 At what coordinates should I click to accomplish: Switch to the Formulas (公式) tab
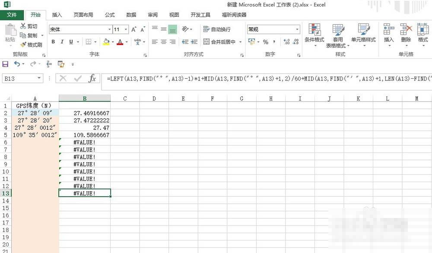click(110, 15)
